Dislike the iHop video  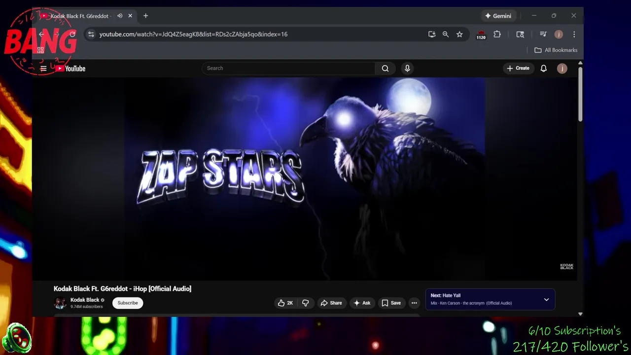point(306,303)
